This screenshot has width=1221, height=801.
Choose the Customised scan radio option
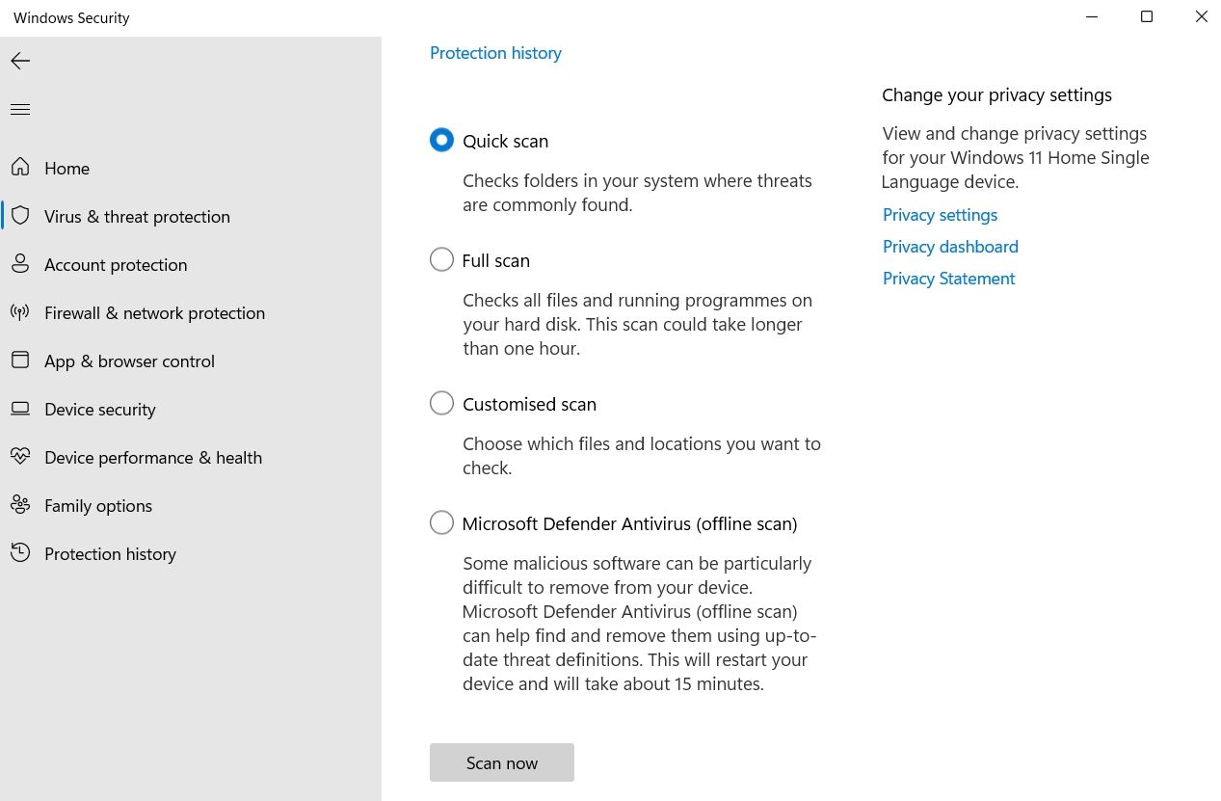(441, 403)
